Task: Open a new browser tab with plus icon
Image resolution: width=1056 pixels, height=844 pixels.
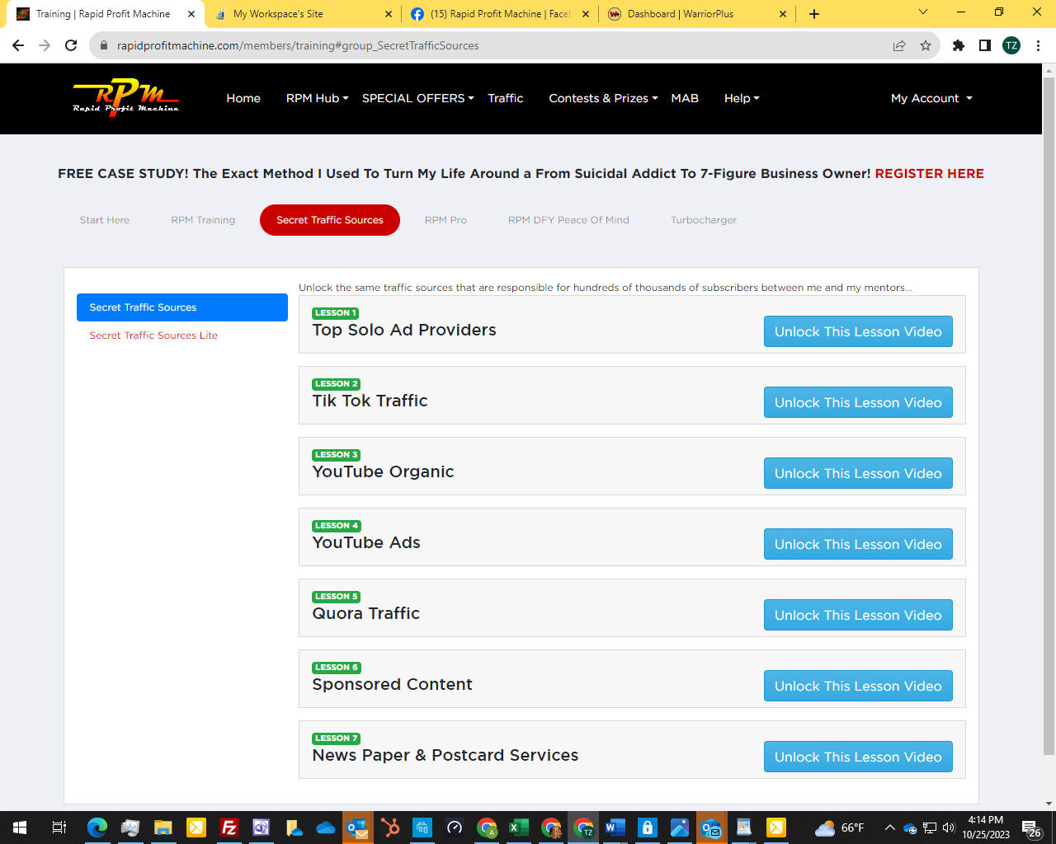Action: click(x=814, y=14)
